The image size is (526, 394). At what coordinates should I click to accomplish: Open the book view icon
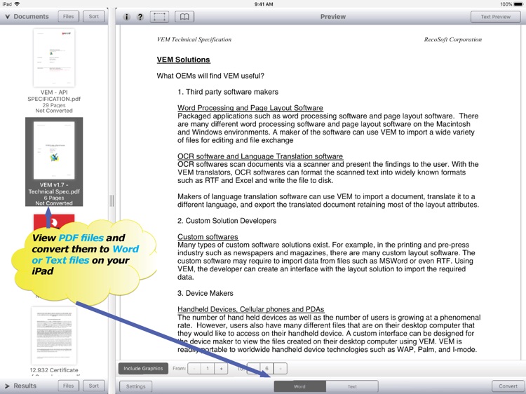[x=184, y=17]
